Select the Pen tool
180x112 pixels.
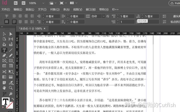click(4, 55)
